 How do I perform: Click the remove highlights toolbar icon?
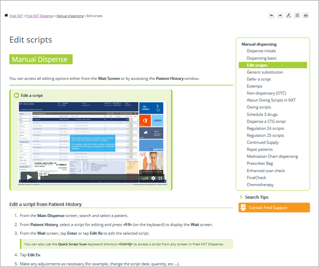pyautogui.click(x=288, y=15)
